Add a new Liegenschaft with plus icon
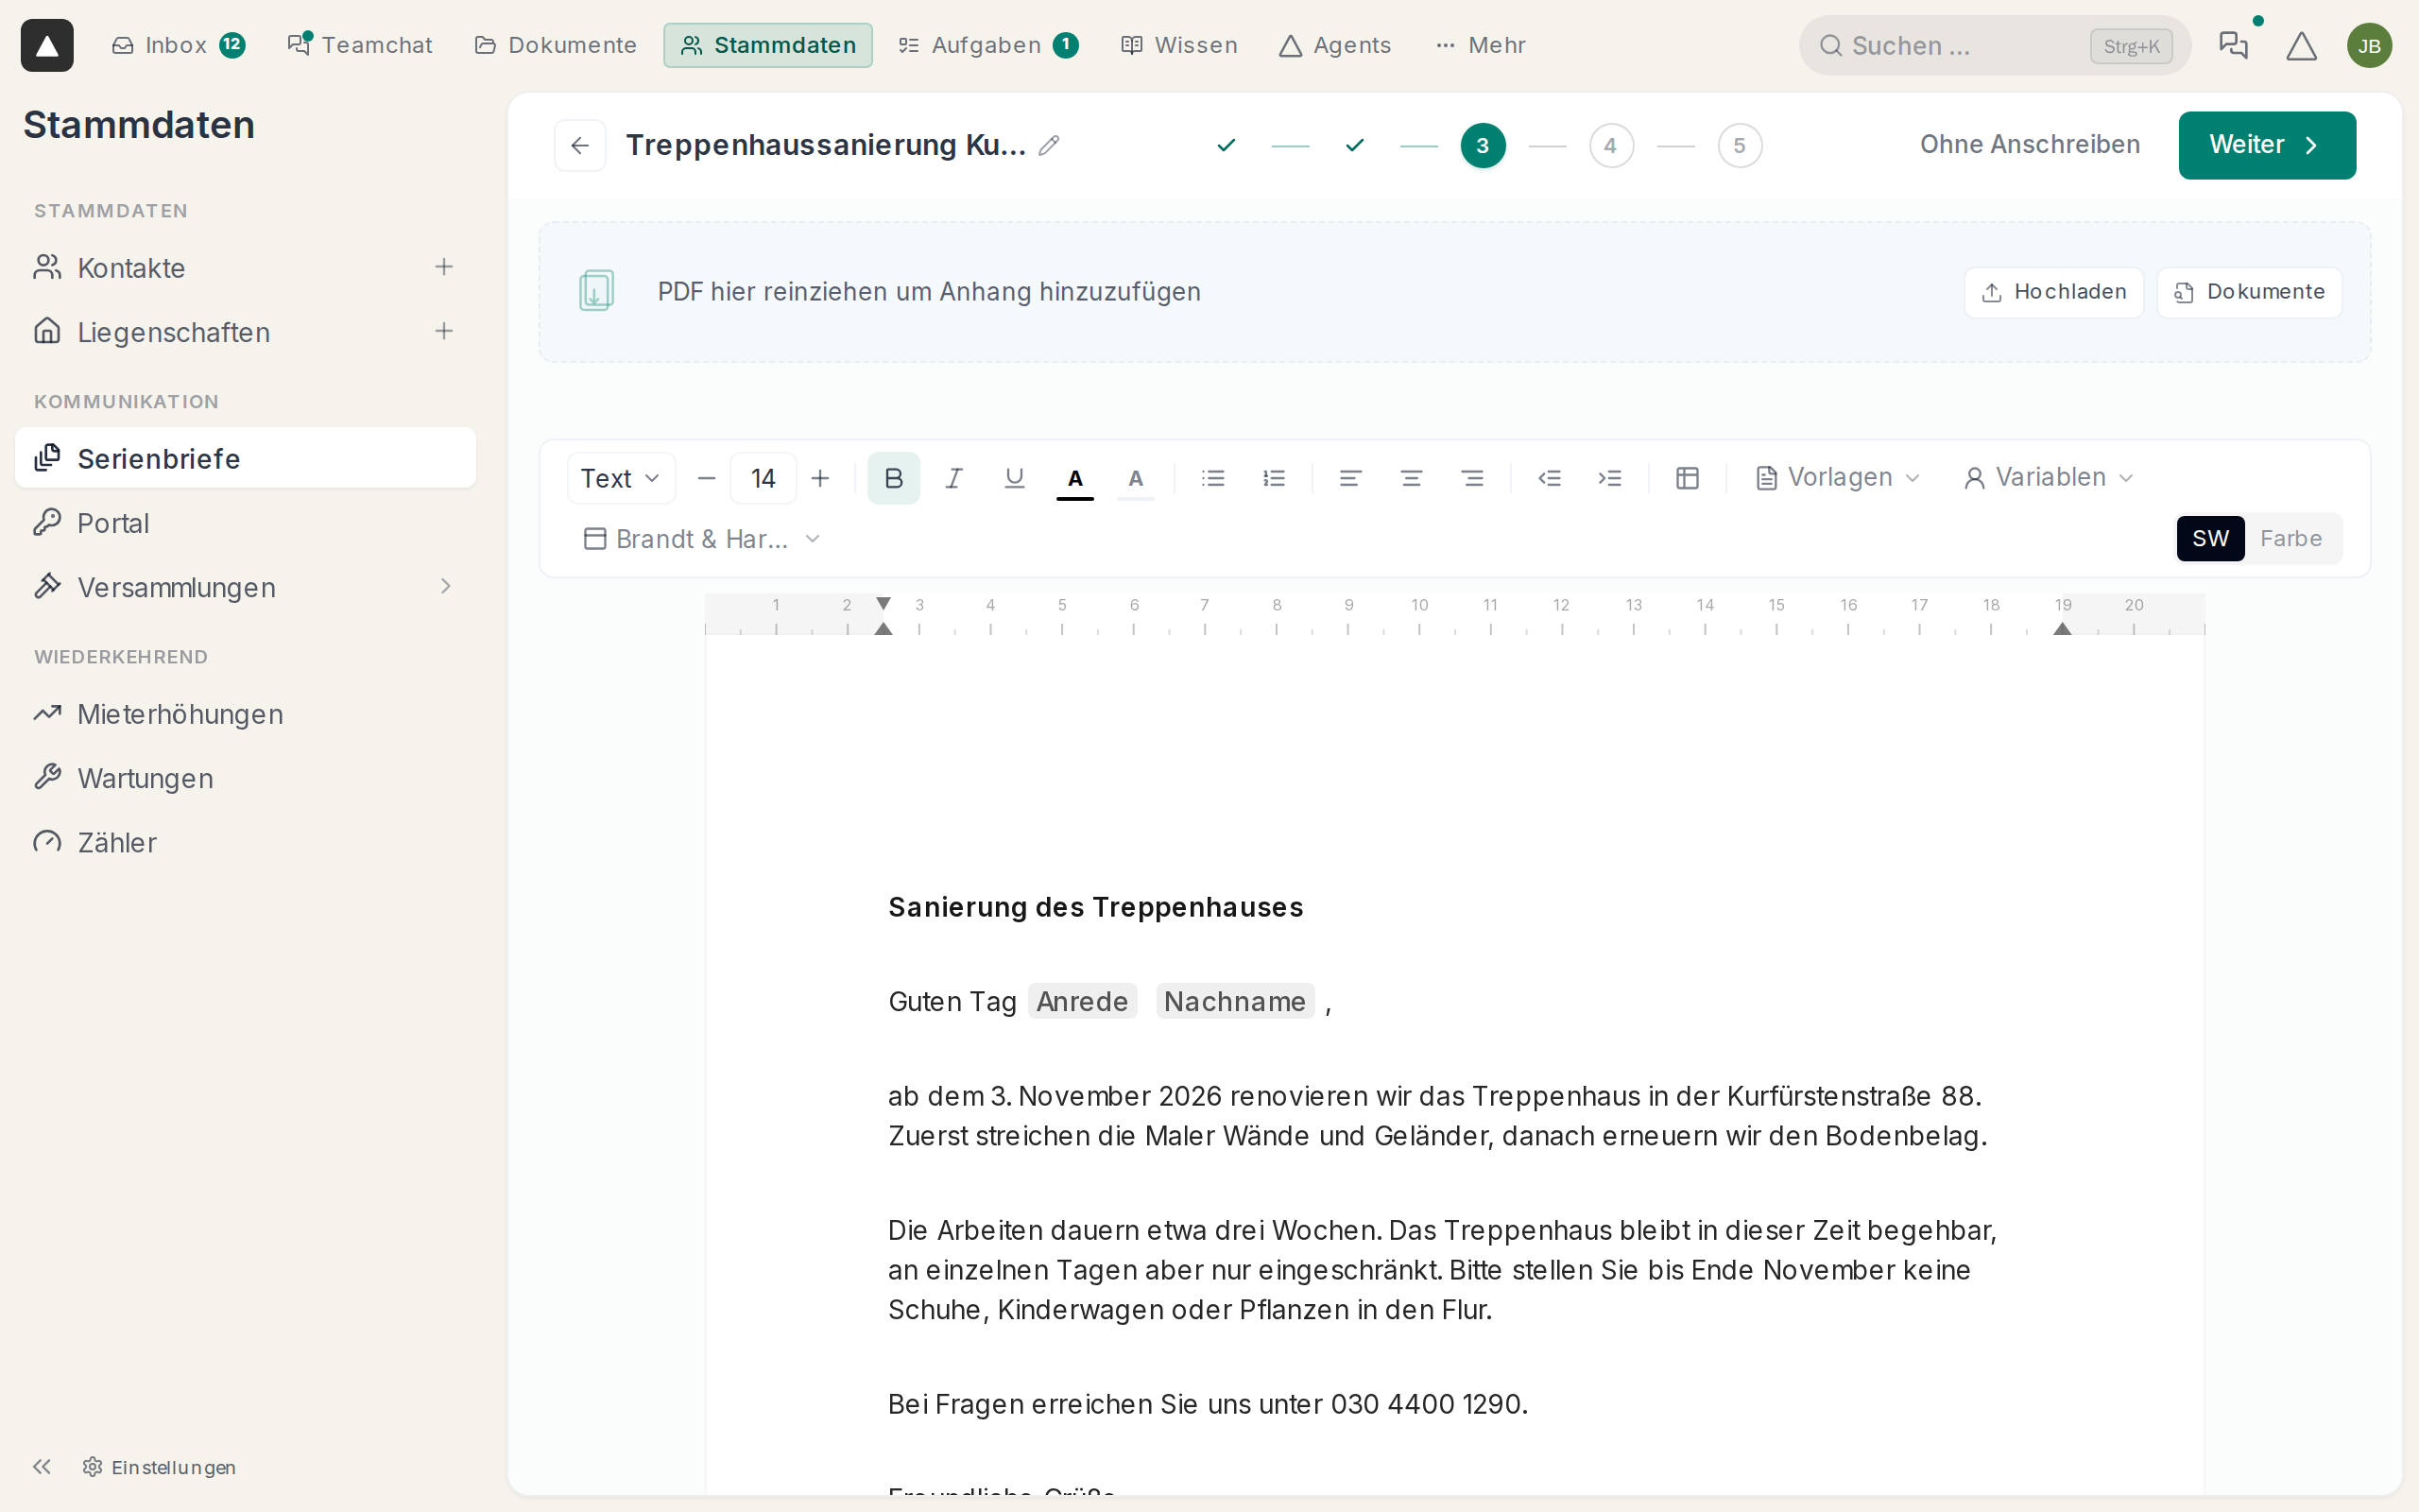The image size is (2419, 1512). point(444,331)
